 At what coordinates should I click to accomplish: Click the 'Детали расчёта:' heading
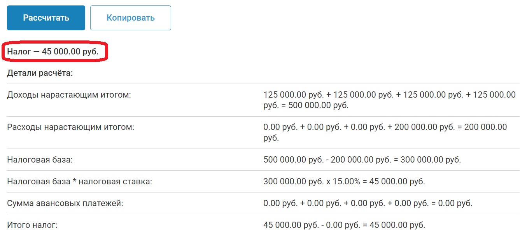[40, 73]
